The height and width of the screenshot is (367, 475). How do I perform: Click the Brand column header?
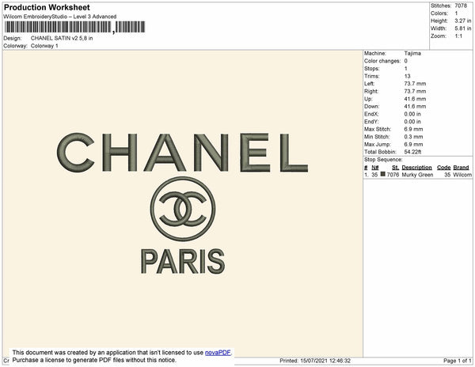coord(461,168)
